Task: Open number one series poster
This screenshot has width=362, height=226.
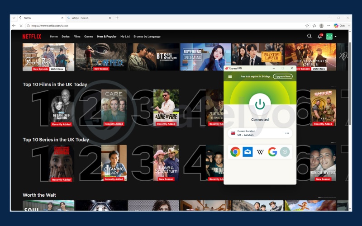Action: click(x=62, y=163)
